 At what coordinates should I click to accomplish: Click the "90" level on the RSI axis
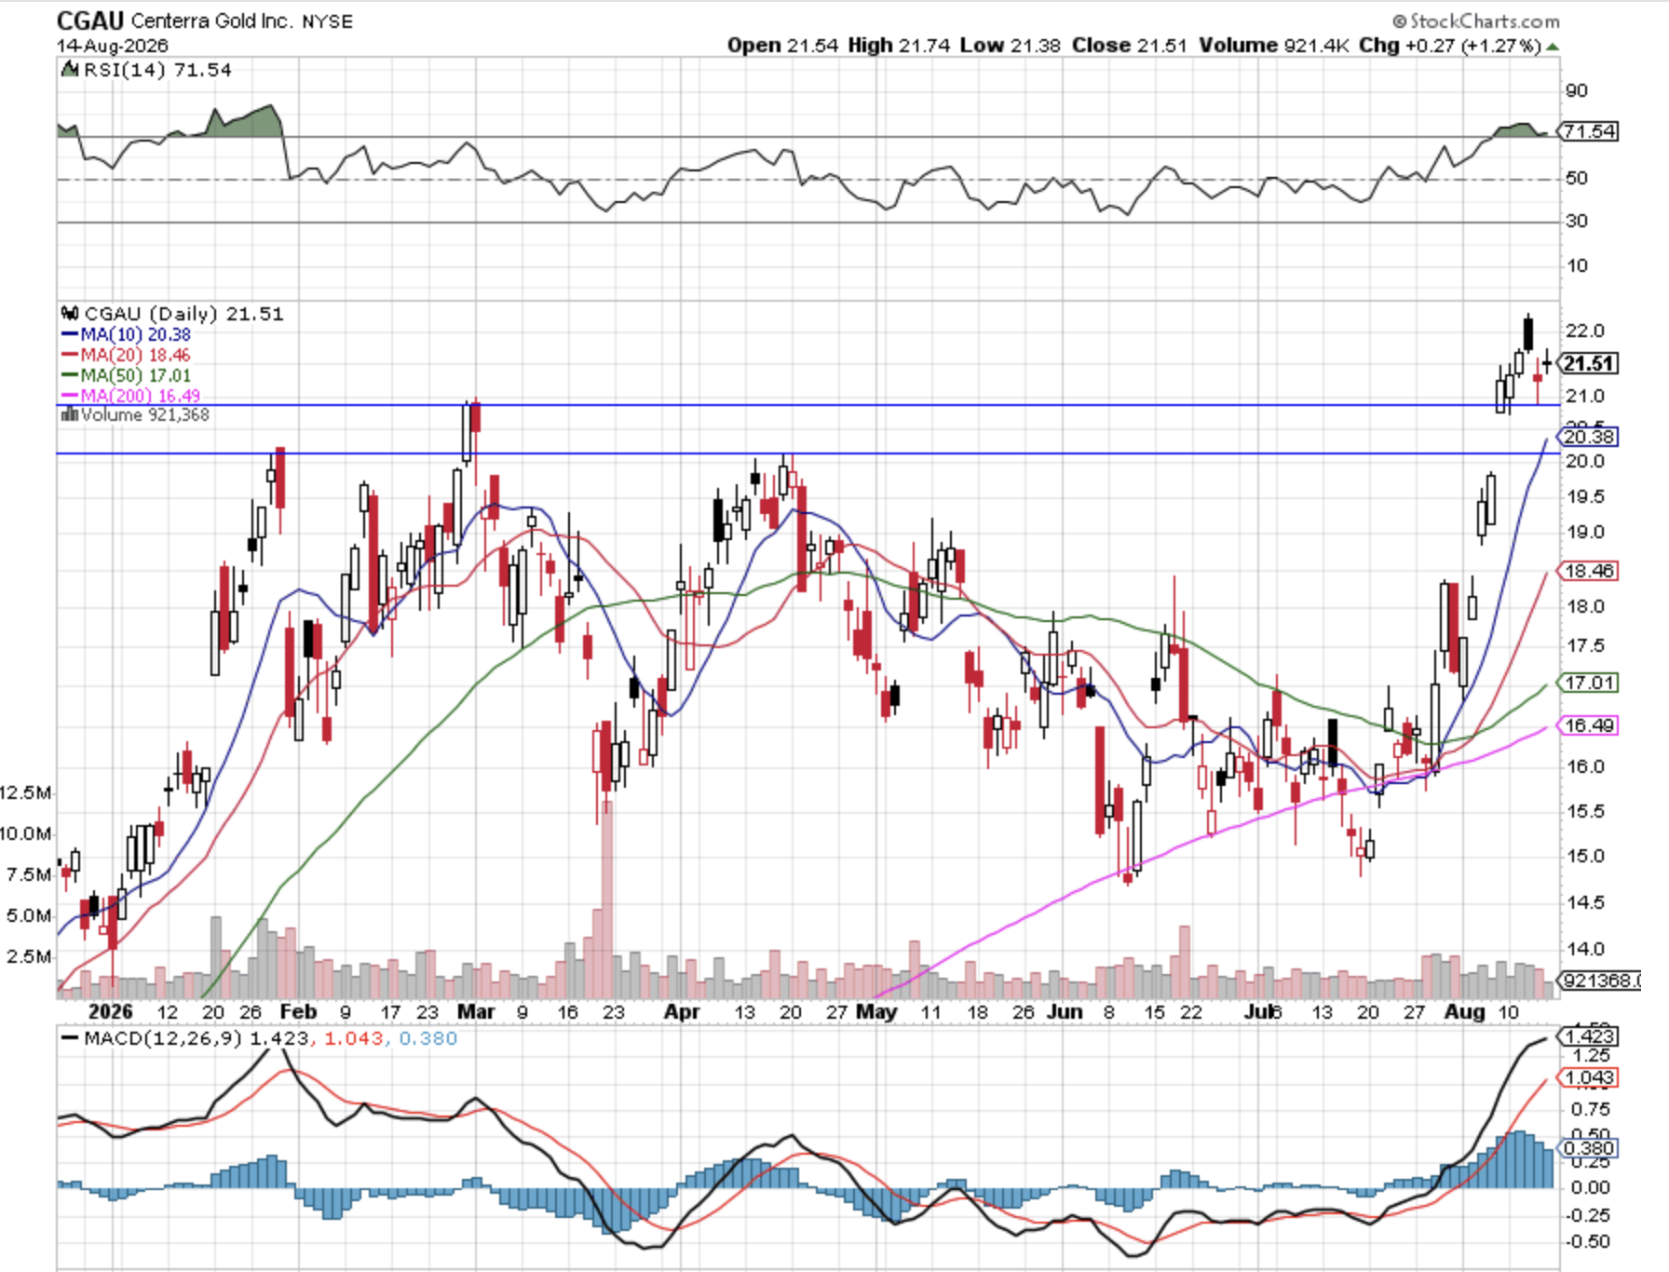1577,90
